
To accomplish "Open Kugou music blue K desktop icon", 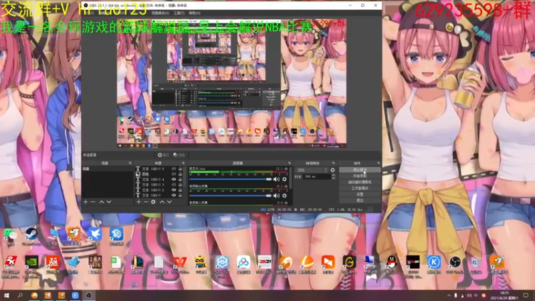I will pos(433,264).
